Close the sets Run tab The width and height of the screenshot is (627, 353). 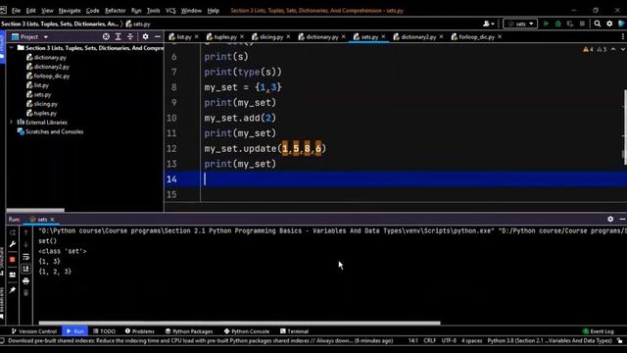tap(52, 220)
